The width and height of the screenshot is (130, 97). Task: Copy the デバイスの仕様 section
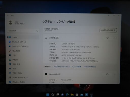[108, 38]
